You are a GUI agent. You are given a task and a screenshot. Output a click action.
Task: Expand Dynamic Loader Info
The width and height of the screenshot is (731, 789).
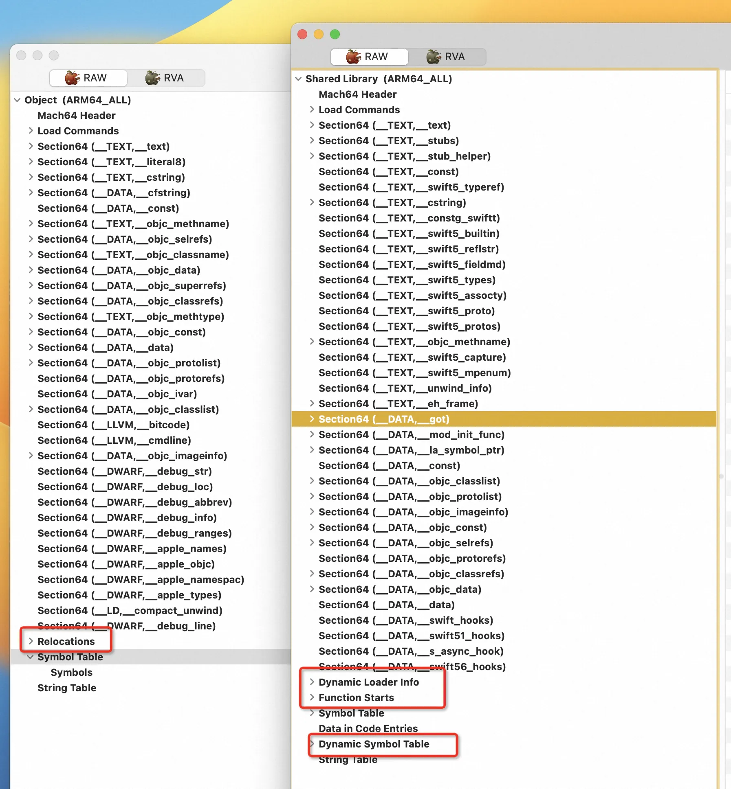click(x=312, y=682)
